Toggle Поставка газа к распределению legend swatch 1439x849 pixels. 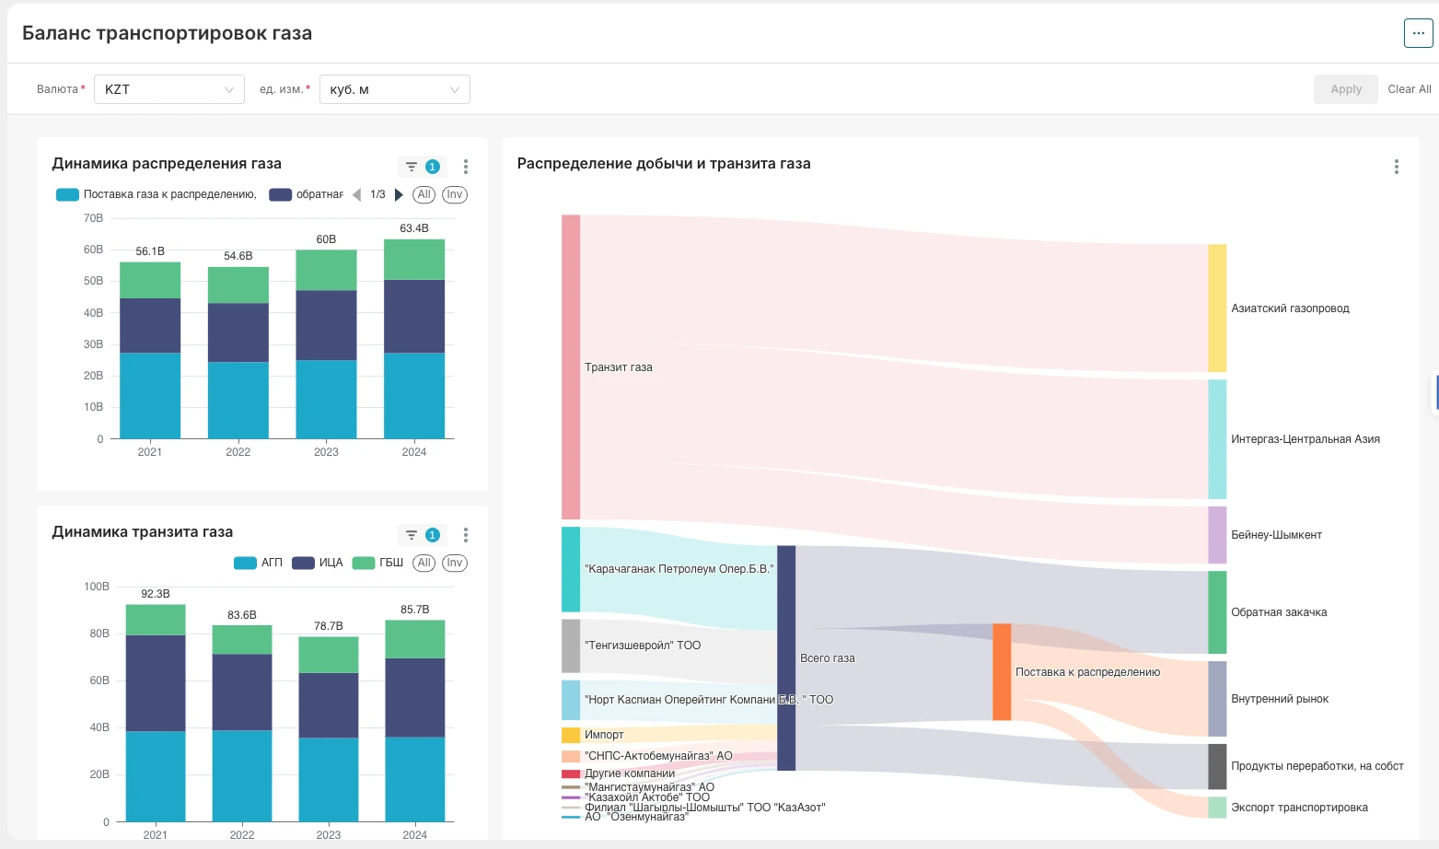[67, 194]
